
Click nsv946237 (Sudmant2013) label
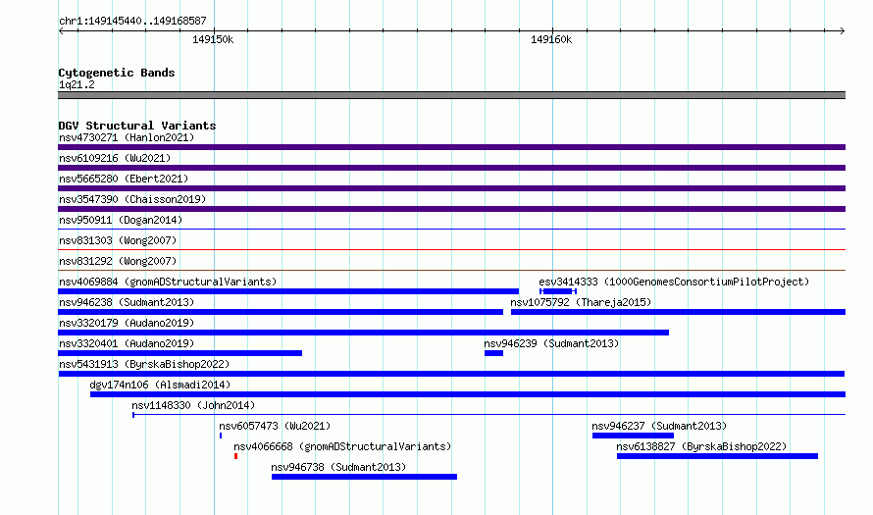[659, 426]
